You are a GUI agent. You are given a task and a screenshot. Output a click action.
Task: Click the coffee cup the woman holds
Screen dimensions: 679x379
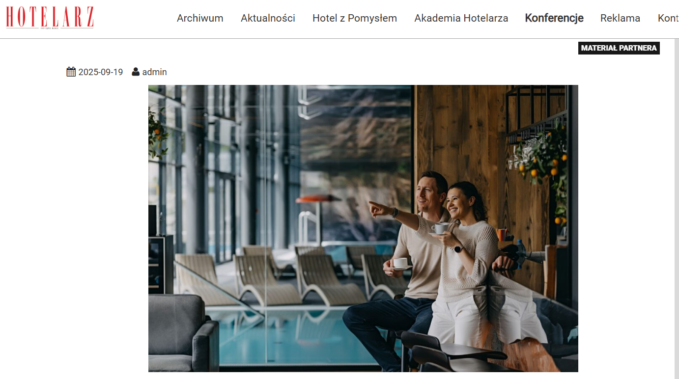tap(440, 228)
